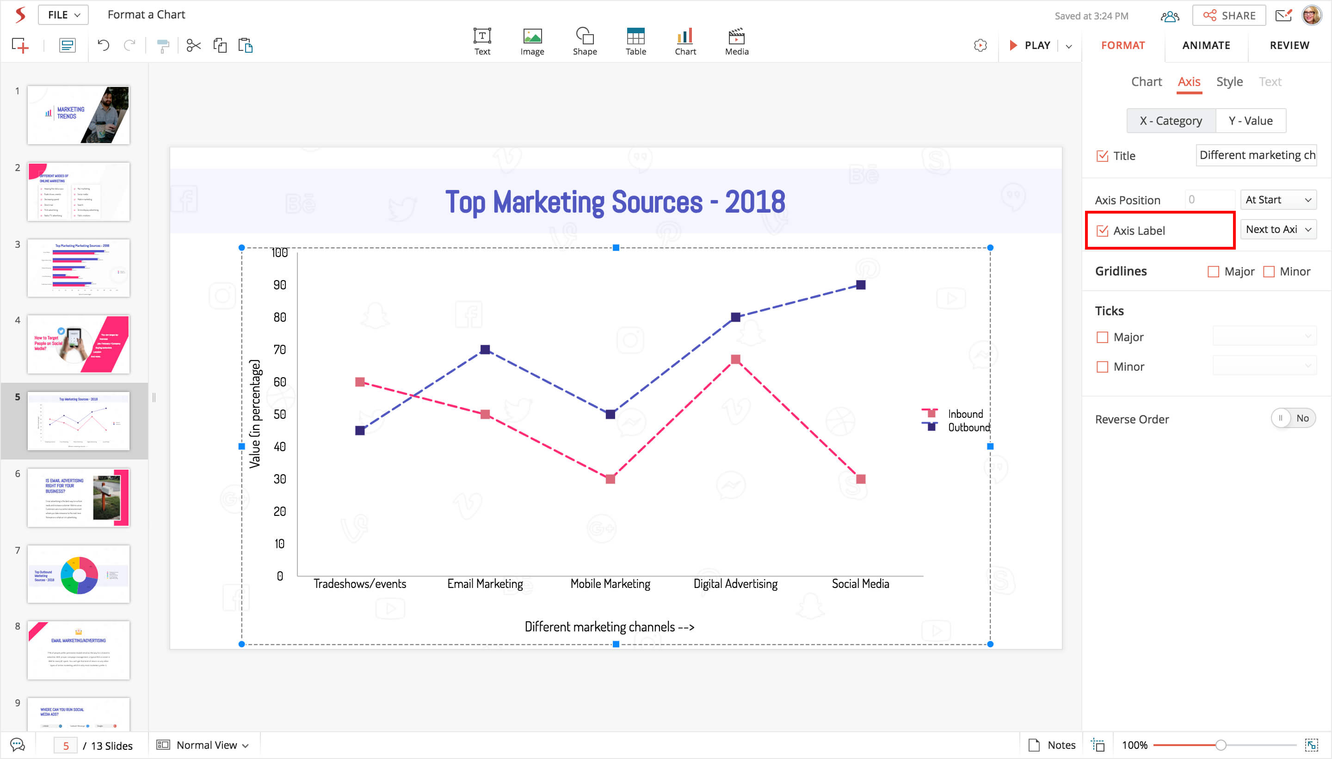
Task: Click the add new slide icon
Action: pos(20,45)
